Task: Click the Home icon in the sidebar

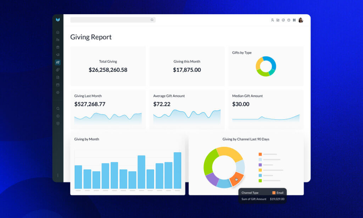Action: (x=58, y=32)
